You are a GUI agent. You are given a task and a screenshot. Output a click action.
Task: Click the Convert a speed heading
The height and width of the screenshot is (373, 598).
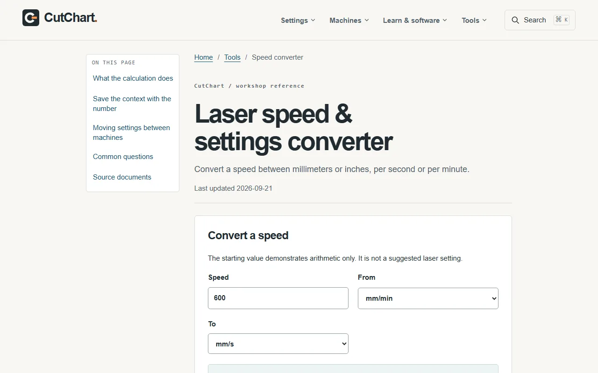(248, 235)
